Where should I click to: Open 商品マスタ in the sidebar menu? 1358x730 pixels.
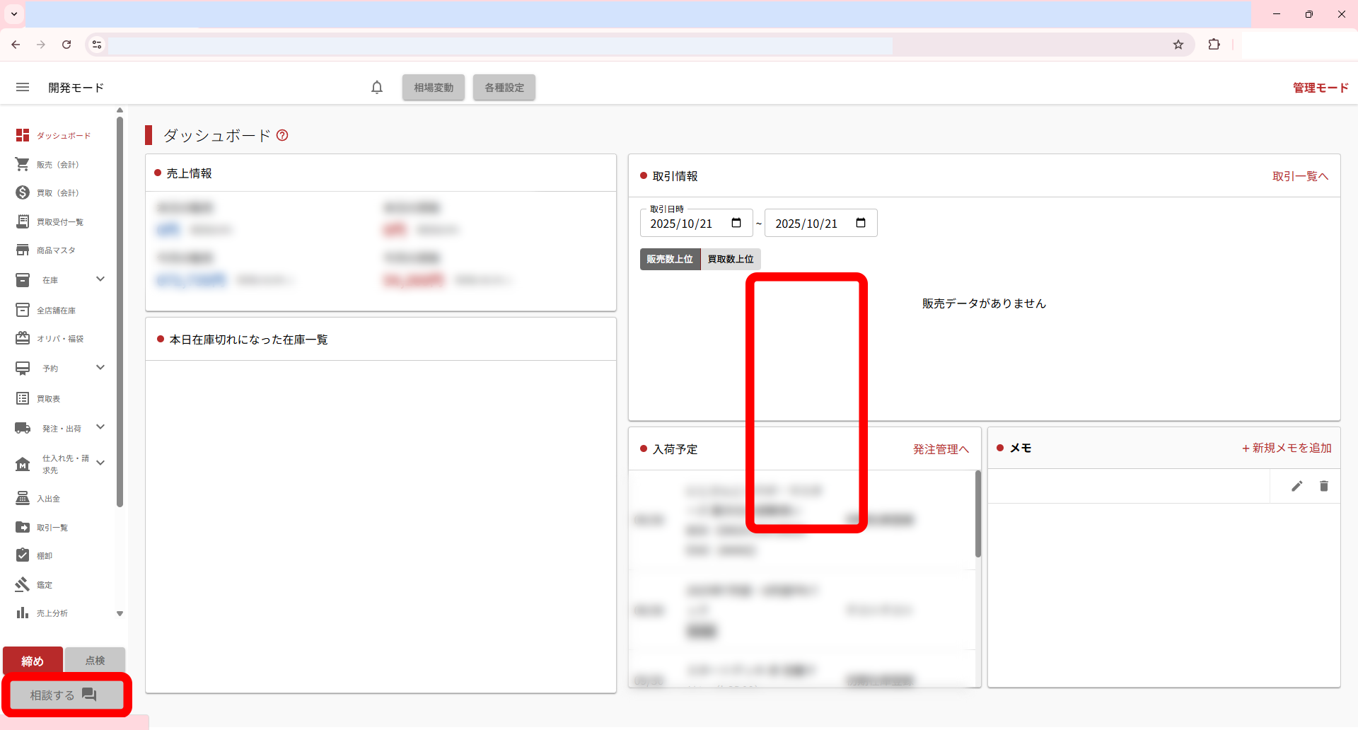coord(56,250)
